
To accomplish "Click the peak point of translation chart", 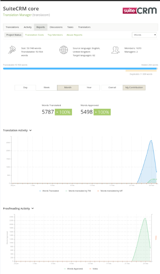I will (151, 141).
